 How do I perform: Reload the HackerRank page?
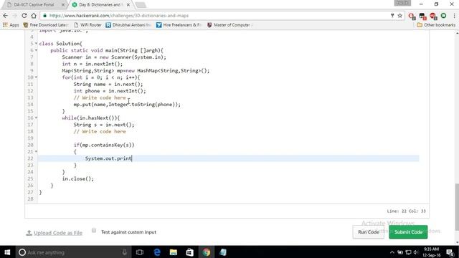pyautogui.click(x=24, y=16)
